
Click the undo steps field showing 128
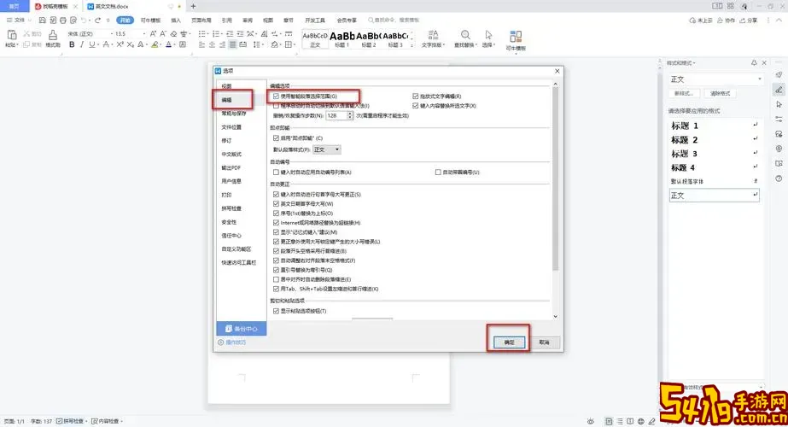[x=336, y=115]
